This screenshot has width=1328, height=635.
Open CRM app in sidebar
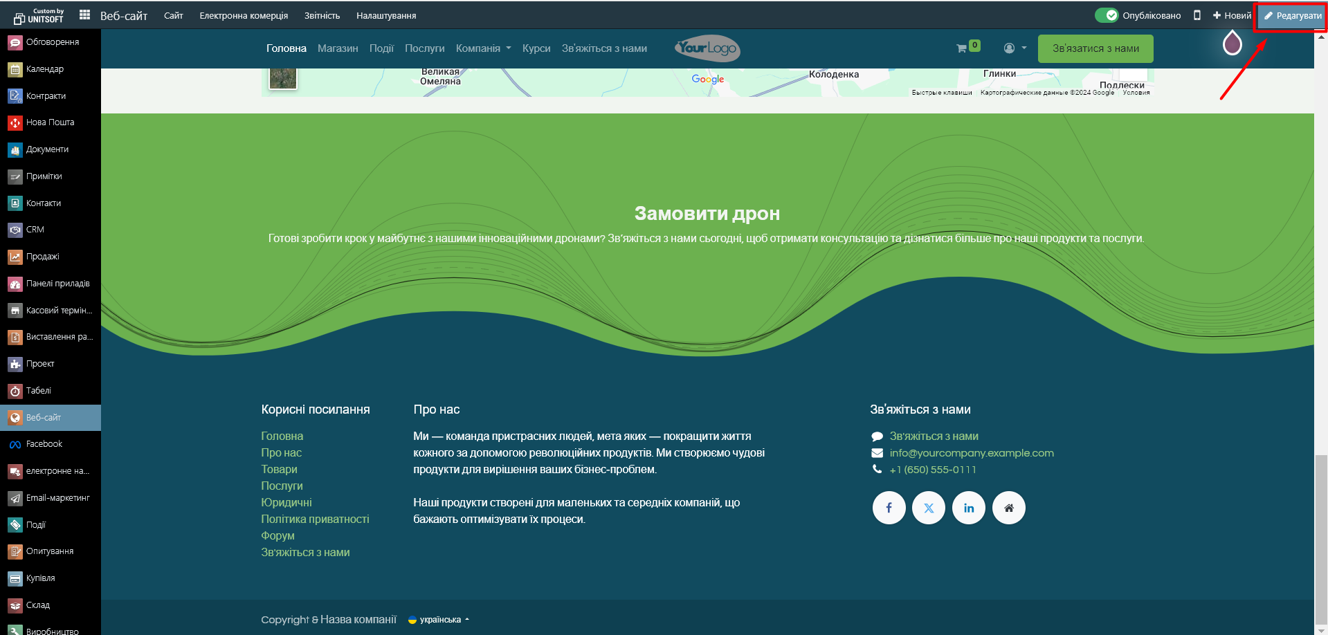35,230
